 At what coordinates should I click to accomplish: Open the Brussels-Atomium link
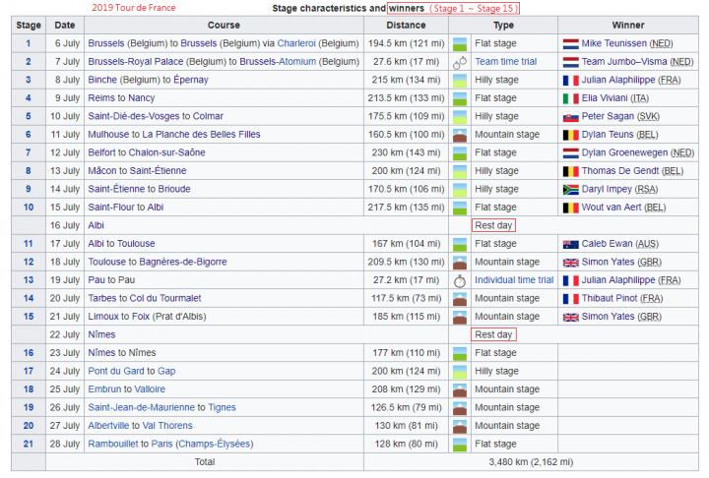[278, 62]
